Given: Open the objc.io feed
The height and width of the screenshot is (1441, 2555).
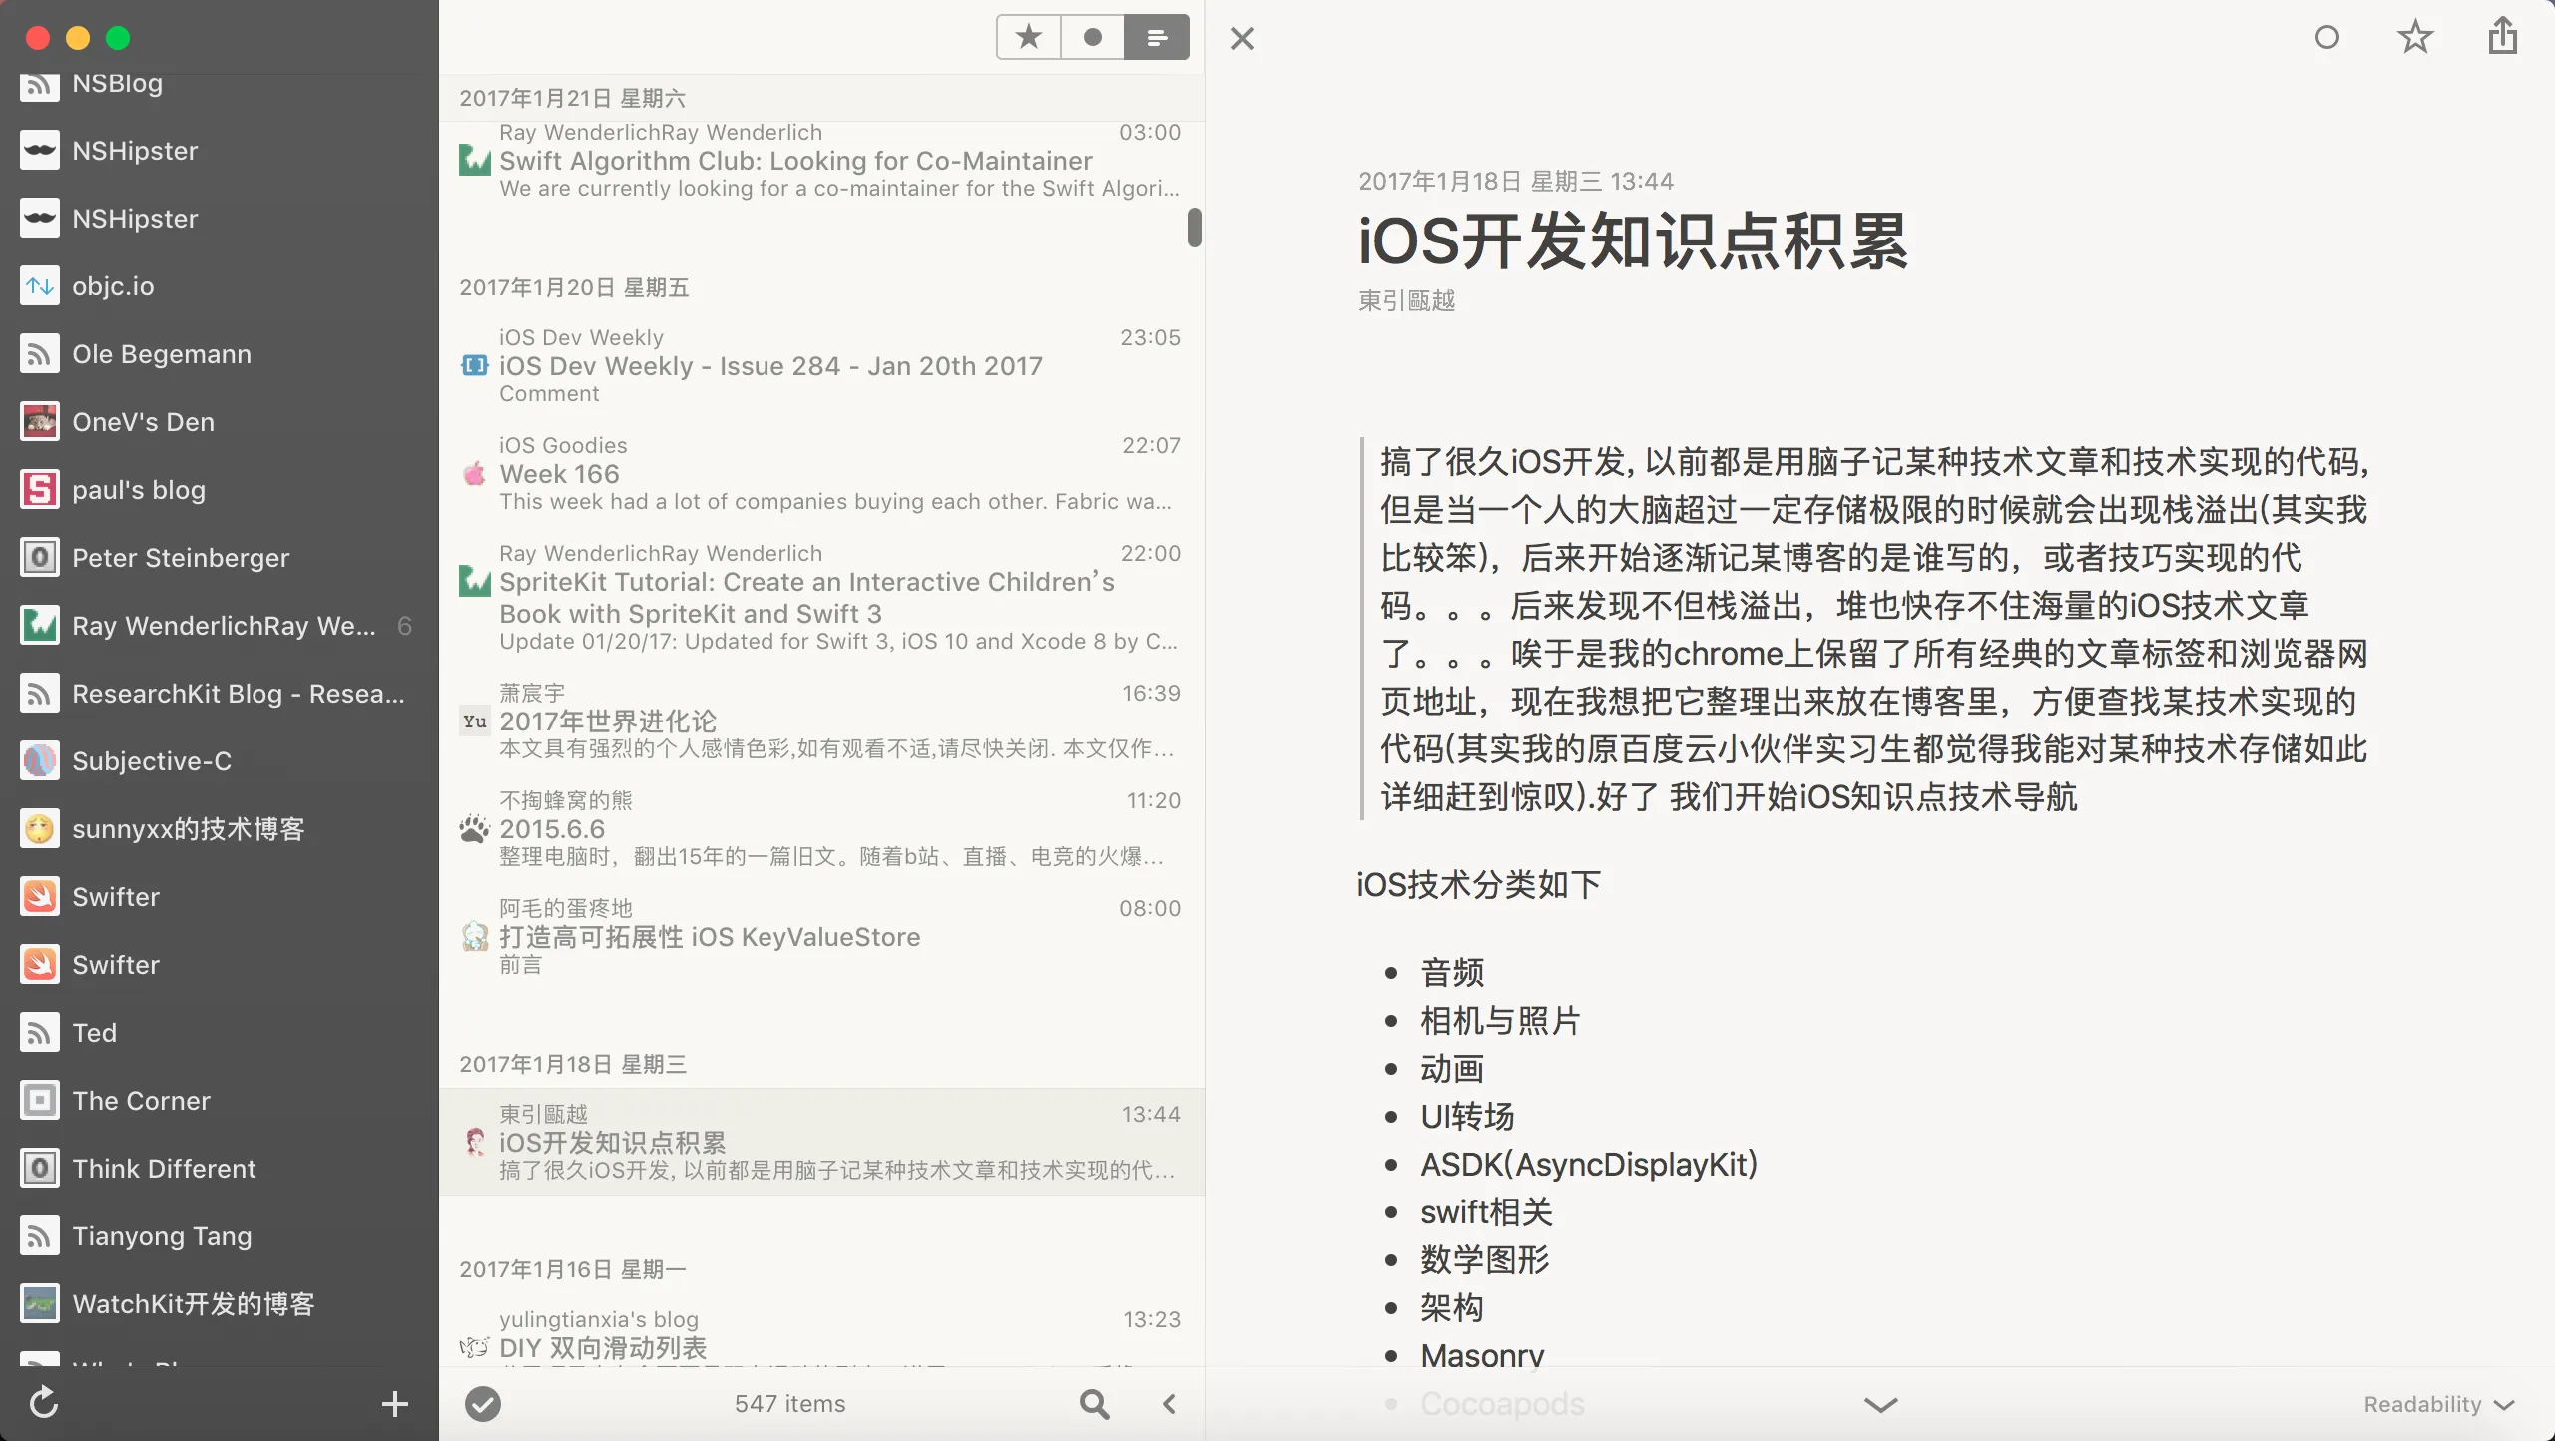Looking at the screenshot, I should point(112,286).
